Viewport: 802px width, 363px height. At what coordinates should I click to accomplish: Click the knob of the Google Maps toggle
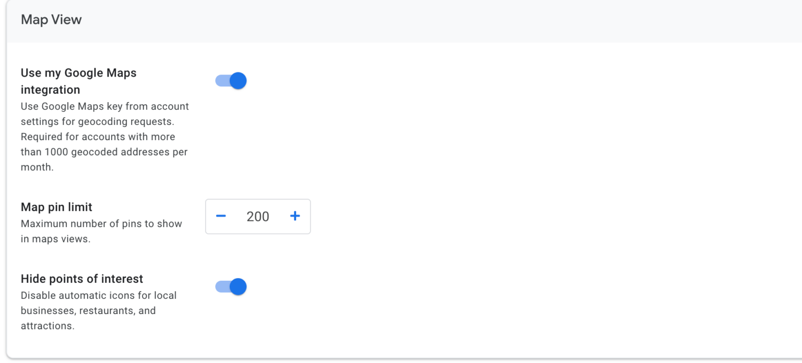click(239, 80)
